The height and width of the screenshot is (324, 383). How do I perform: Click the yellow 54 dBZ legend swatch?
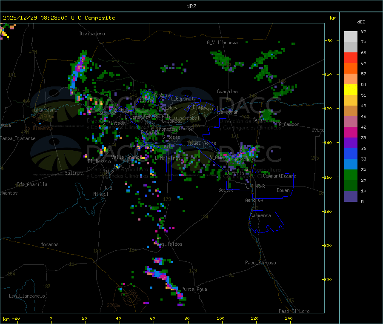(351, 90)
